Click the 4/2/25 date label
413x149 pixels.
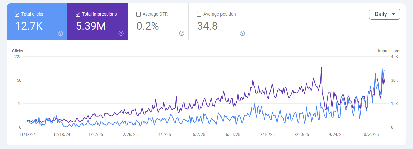coord(164,135)
